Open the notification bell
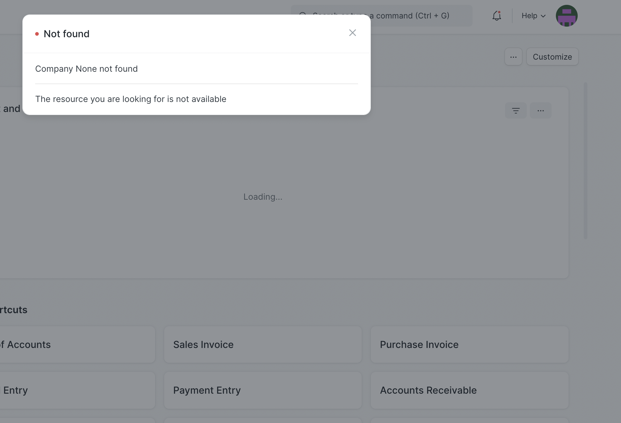 coord(496,16)
